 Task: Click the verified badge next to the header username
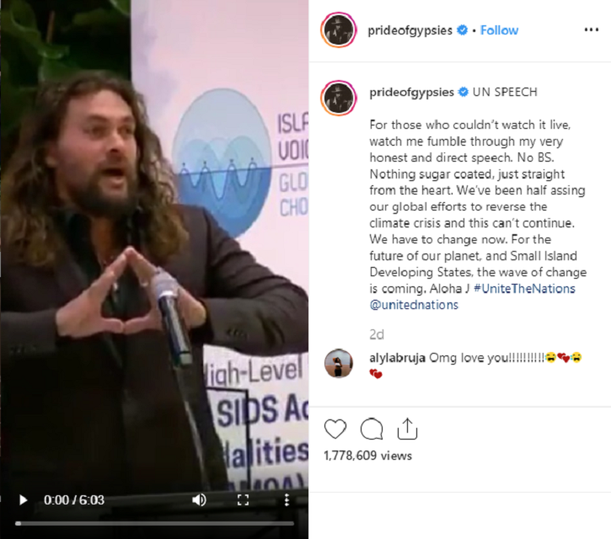(x=462, y=30)
